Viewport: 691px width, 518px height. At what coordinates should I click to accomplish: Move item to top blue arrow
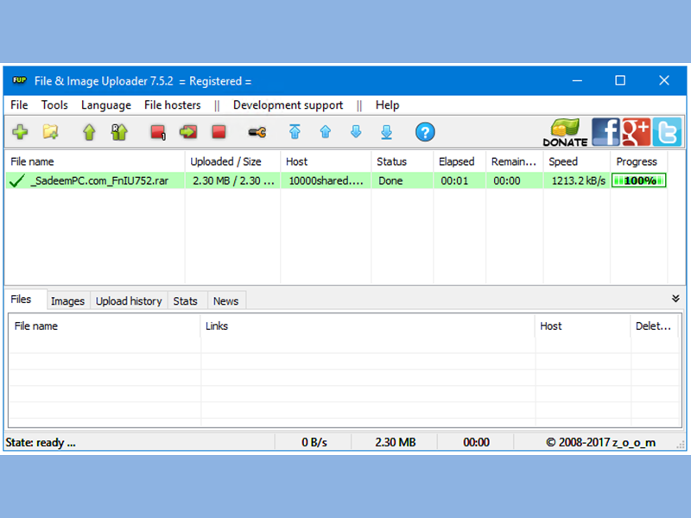pyautogui.click(x=295, y=132)
